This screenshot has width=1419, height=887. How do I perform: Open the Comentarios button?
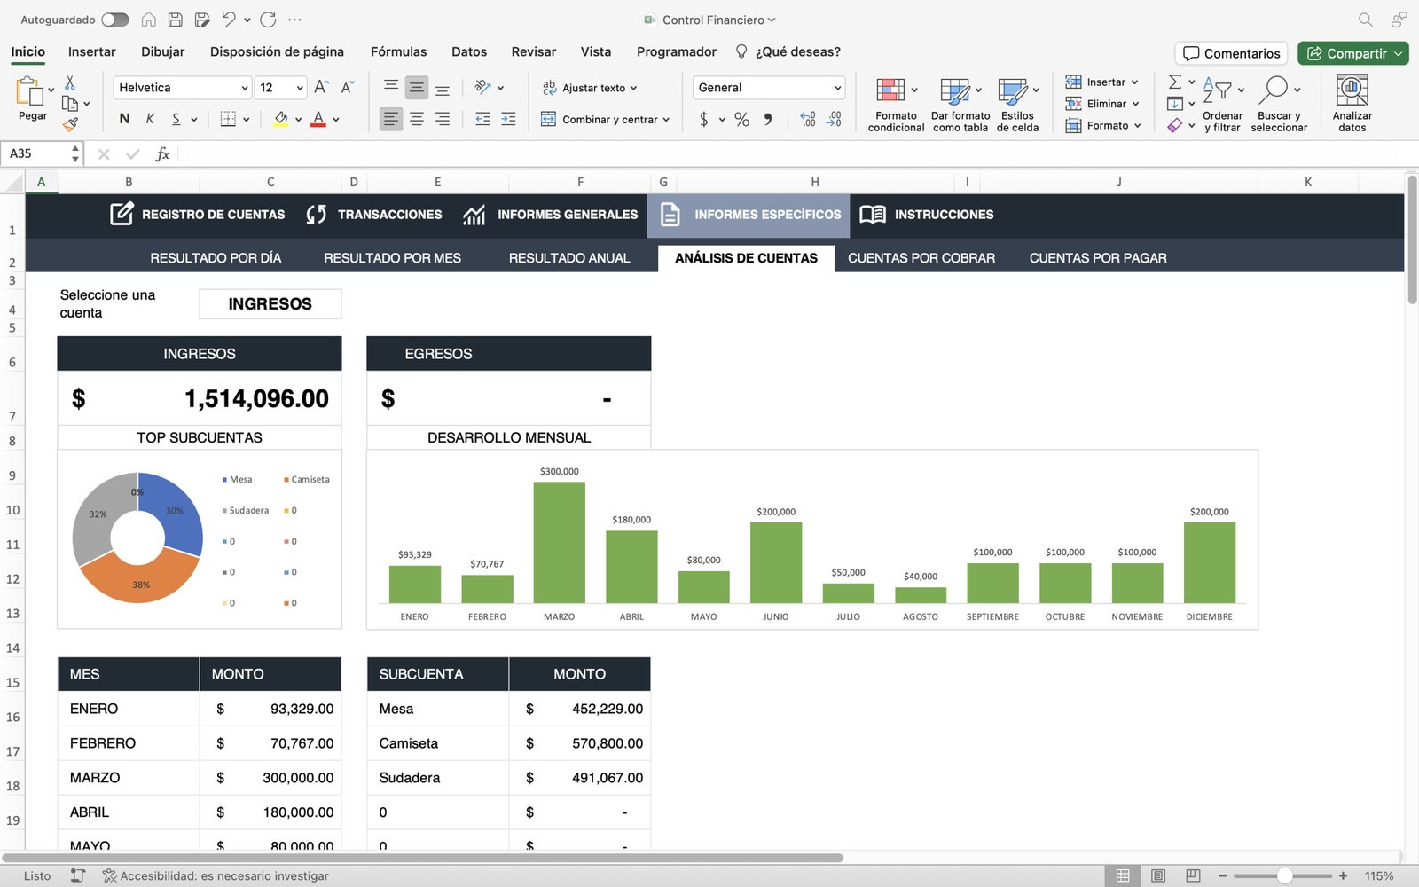[x=1231, y=53]
